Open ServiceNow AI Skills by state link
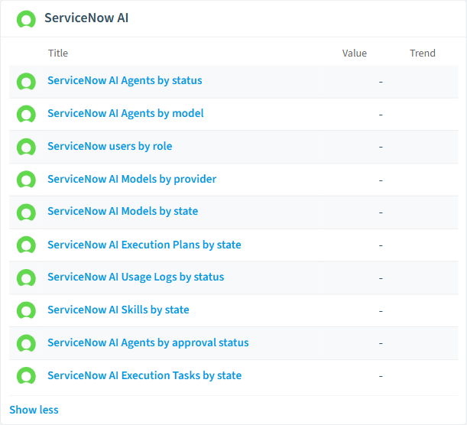The height and width of the screenshot is (425, 467). (x=118, y=310)
